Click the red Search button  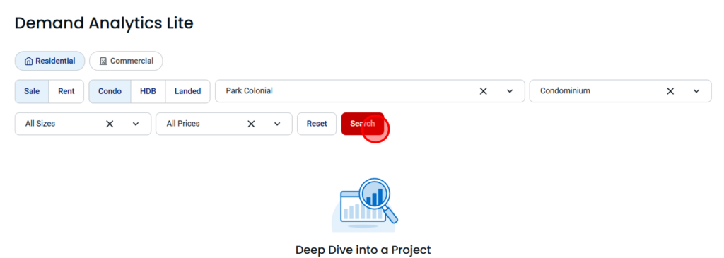(x=363, y=124)
